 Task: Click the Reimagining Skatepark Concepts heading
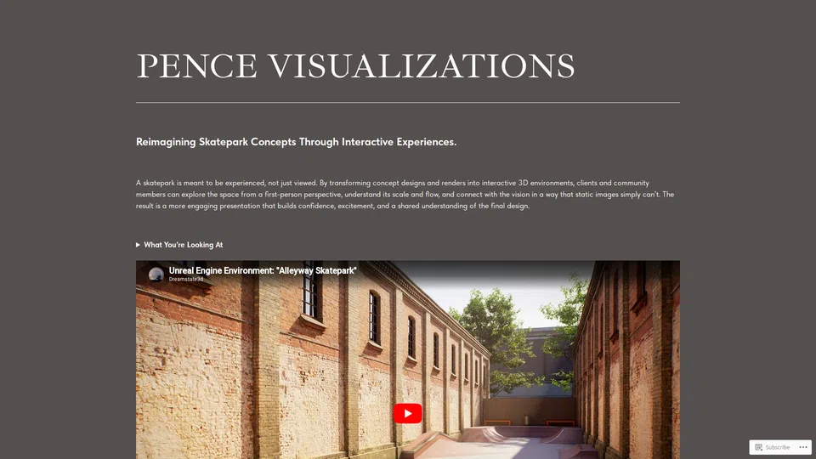[296, 142]
